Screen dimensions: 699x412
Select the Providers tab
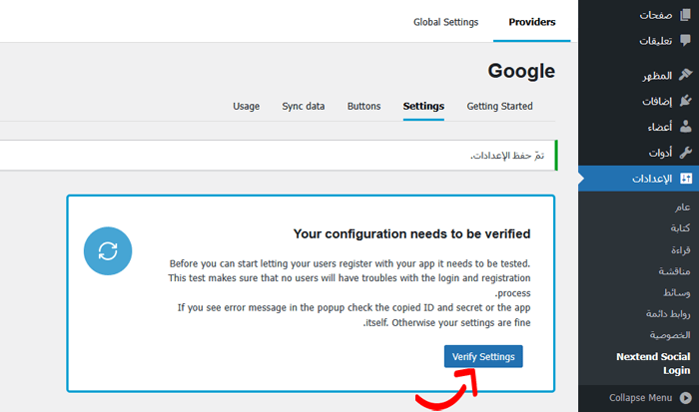click(x=531, y=22)
